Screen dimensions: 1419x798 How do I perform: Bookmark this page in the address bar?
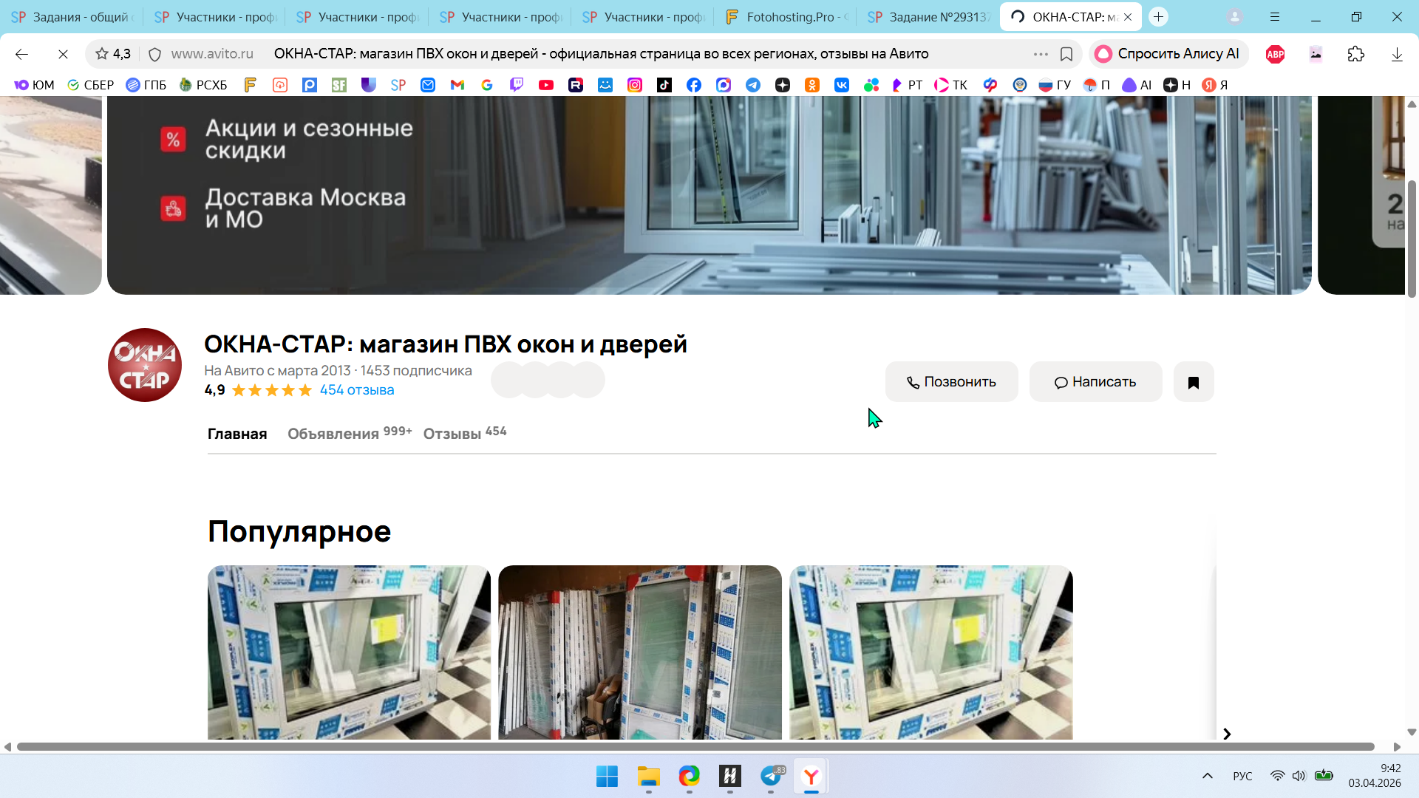[x=1066, y=54]
